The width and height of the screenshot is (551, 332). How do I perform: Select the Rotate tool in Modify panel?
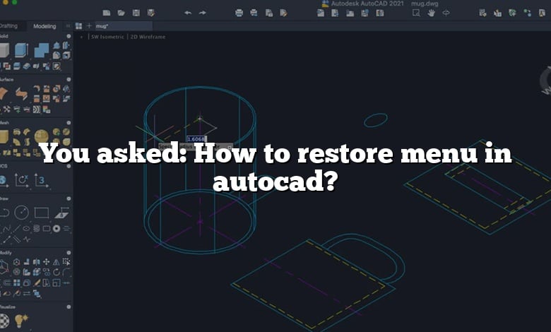coord(57,272)
